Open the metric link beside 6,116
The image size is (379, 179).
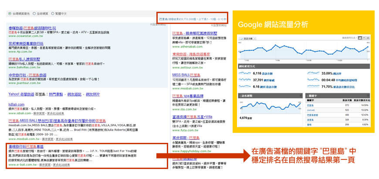pos(267,74)
